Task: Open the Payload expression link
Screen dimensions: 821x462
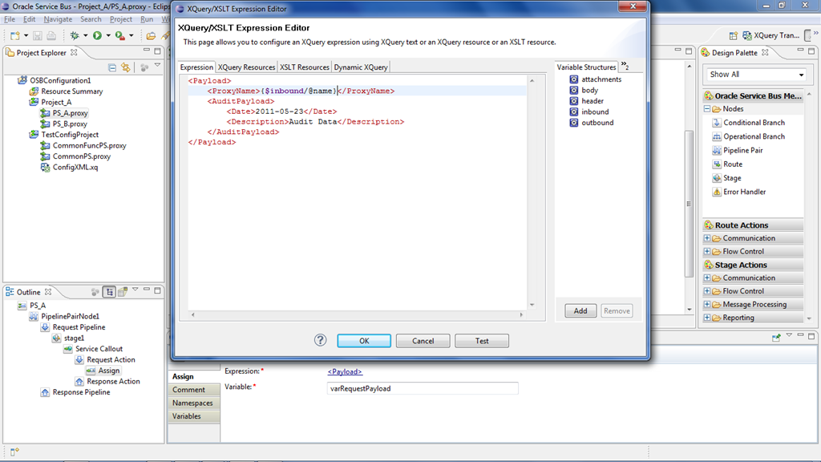Action: click(345, 371)
